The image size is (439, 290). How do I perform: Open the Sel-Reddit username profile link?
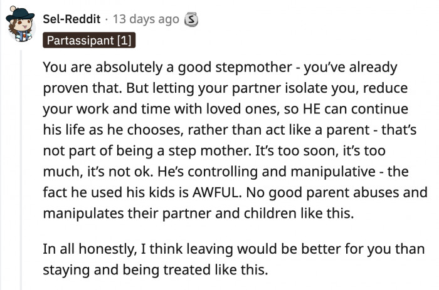[x=71, y=19]
